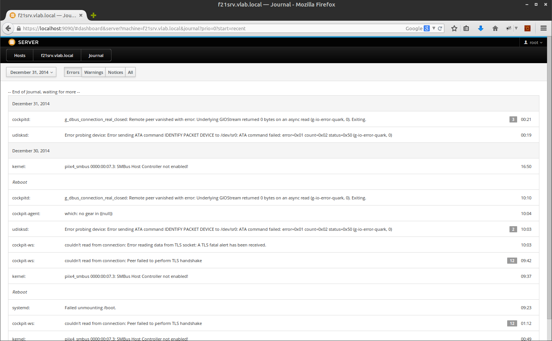
Task: Open the Google search engine dropdown arrow
Action: click(434, 28)
